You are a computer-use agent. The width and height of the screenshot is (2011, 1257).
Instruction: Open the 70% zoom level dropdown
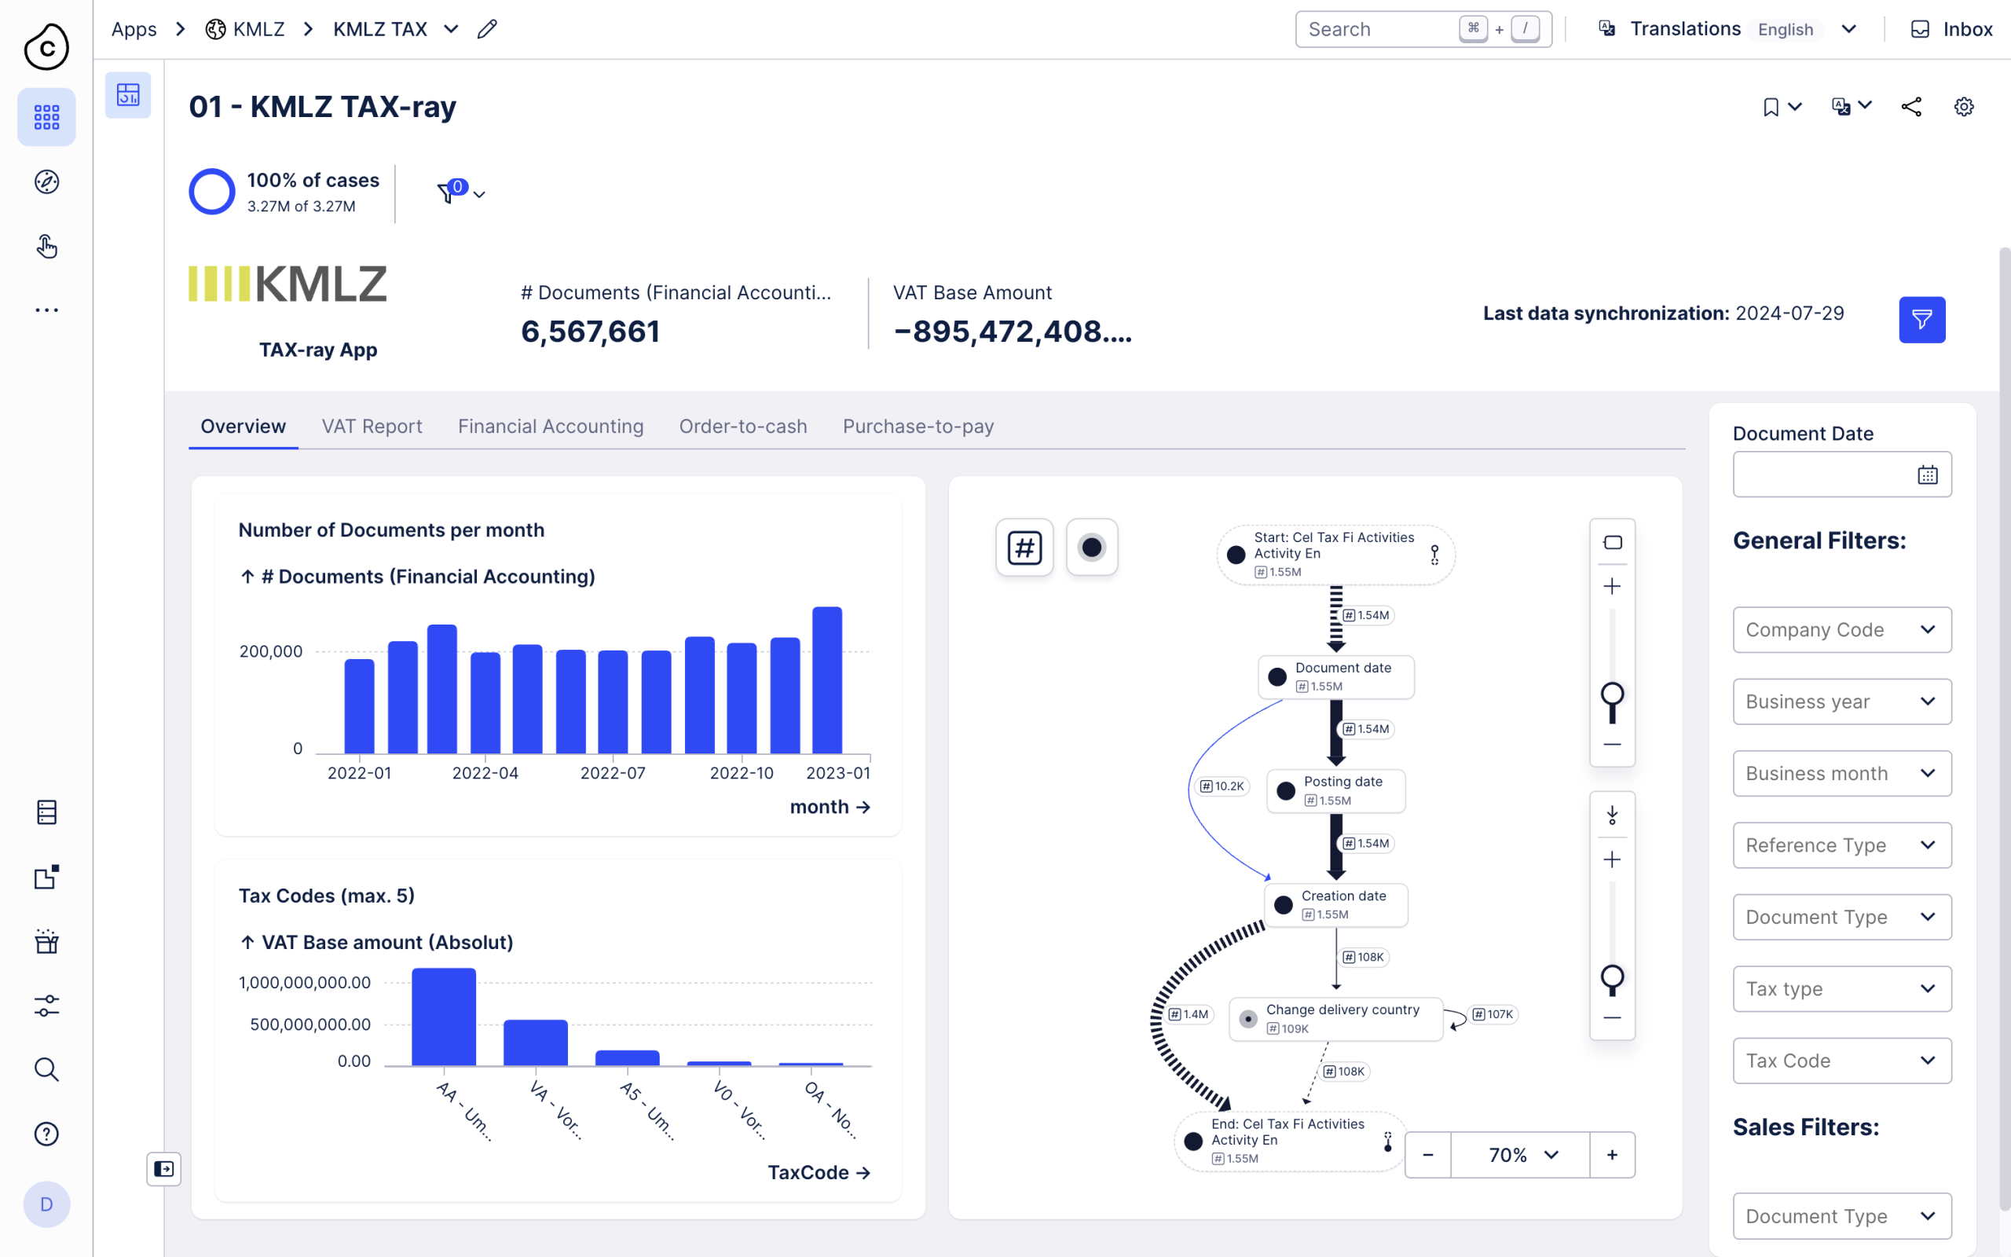click(x=1521, y=1155)
